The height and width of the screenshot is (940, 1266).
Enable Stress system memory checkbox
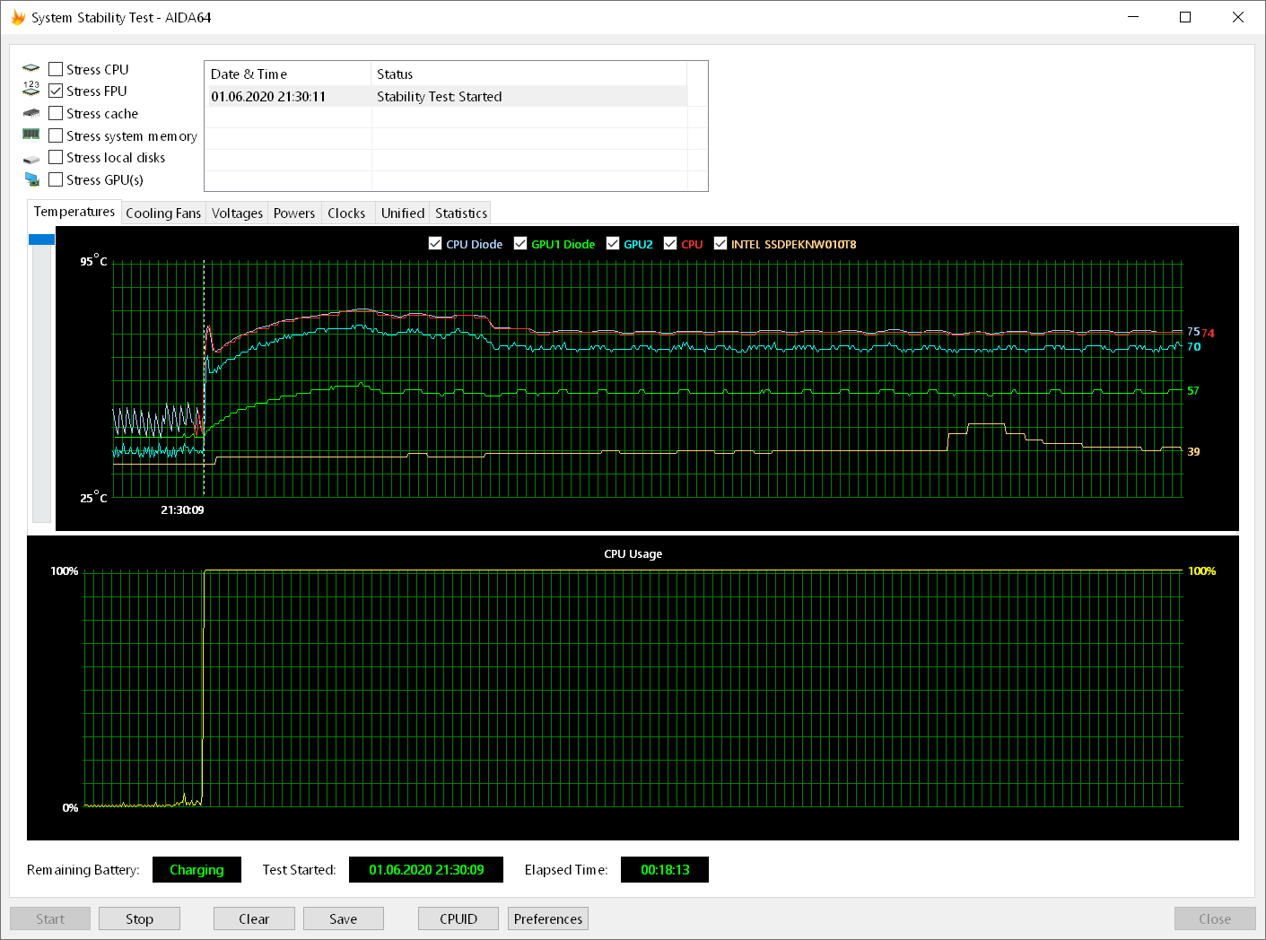(x=56, y=135)
